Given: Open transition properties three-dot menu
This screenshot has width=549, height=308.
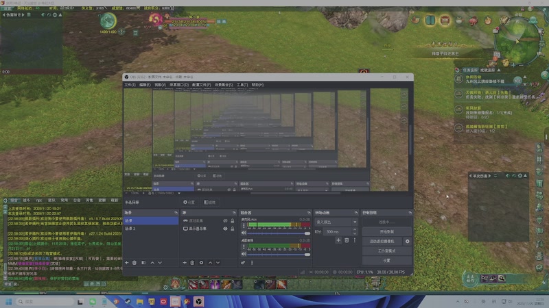Looking at the screenshot, I should [x=355, y=240].
